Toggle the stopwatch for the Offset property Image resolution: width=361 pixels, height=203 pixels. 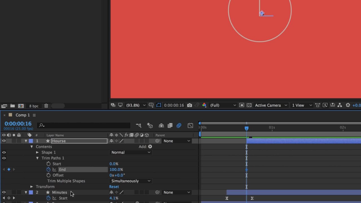tap(49, 175)
